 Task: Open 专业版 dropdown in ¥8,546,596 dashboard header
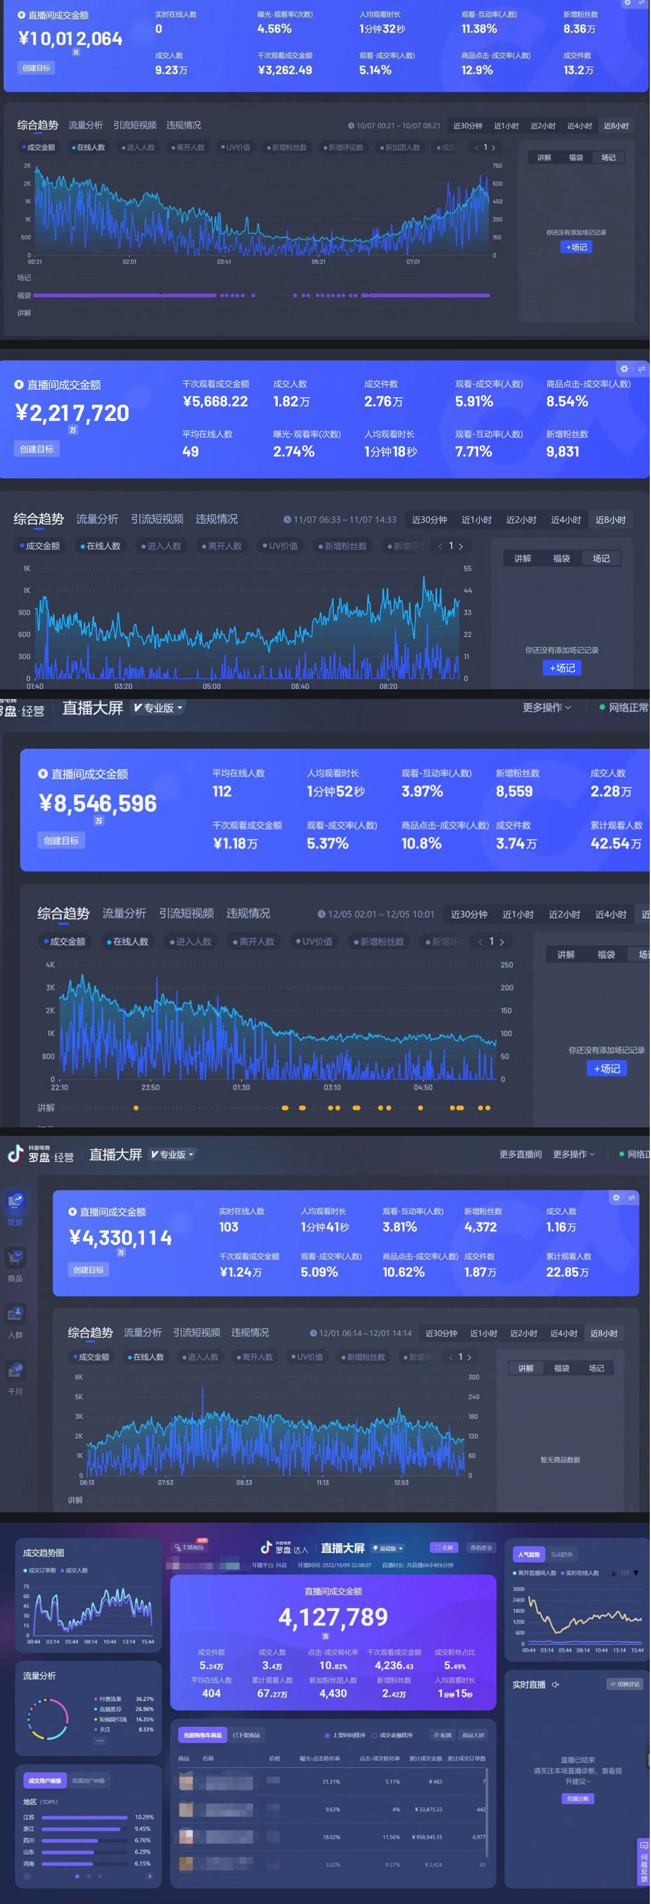point(157,708)
